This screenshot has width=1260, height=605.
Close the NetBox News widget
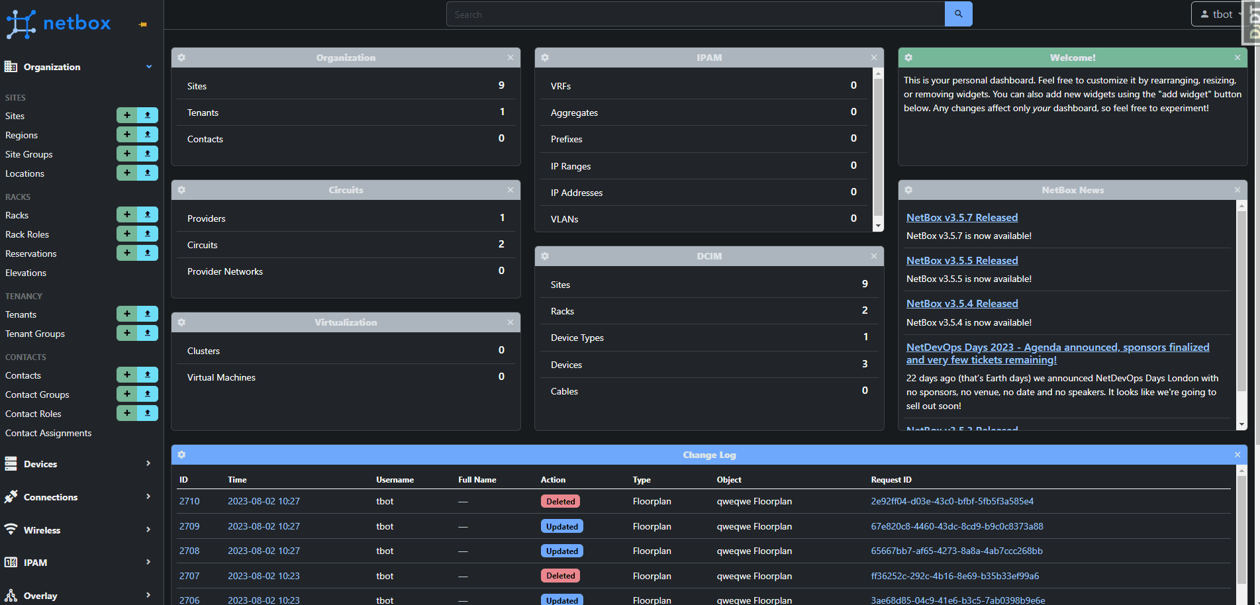pyautogui.click(x=1237, y=190)
